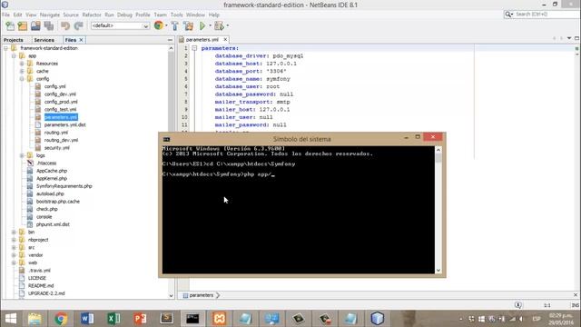This screenshot has height=327, width=581.
Task: Open XAMPP from the taskbar
Action: click(x=220, y=319)
